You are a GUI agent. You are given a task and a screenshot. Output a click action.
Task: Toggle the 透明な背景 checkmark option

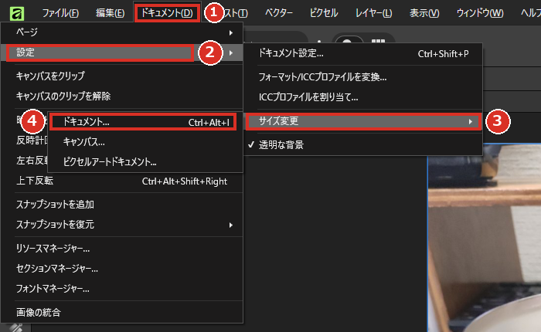(363, 145)
